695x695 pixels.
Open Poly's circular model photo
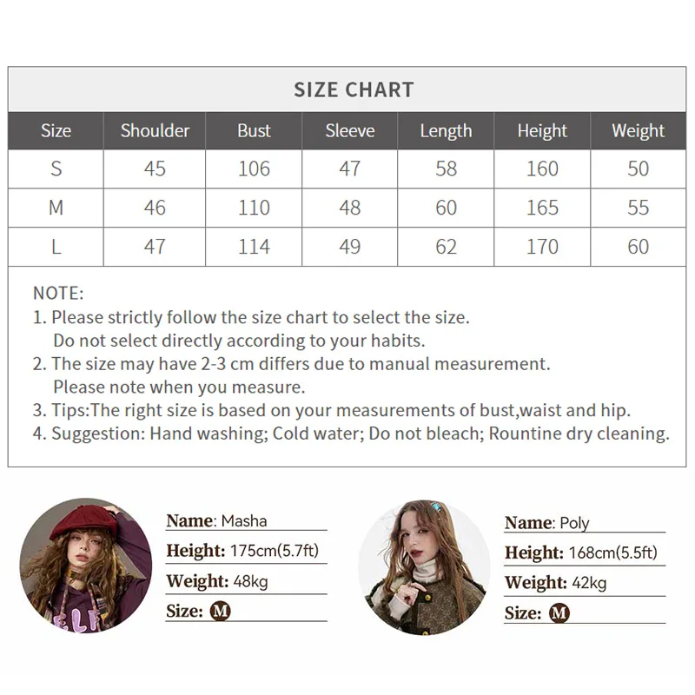424,567
